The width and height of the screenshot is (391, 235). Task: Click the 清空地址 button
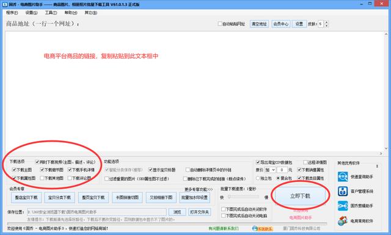pyautogui.click(x=259, y=24)
